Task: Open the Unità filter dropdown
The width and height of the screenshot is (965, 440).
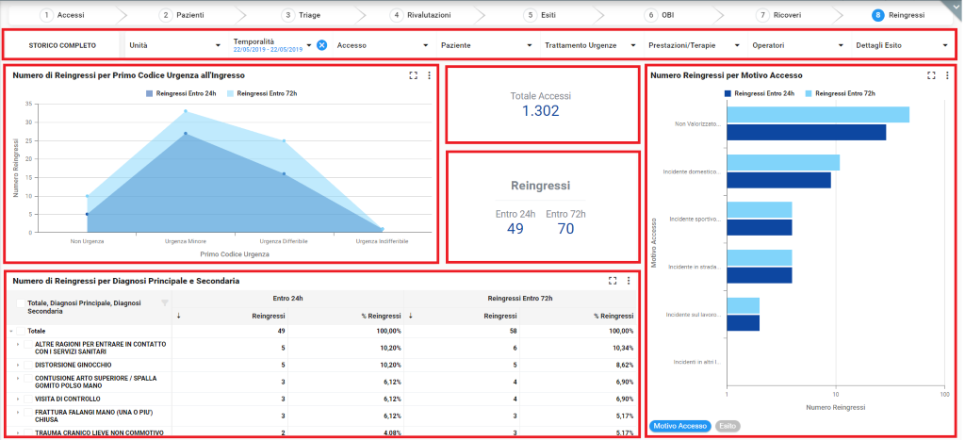Action: [x=174, y=45]
